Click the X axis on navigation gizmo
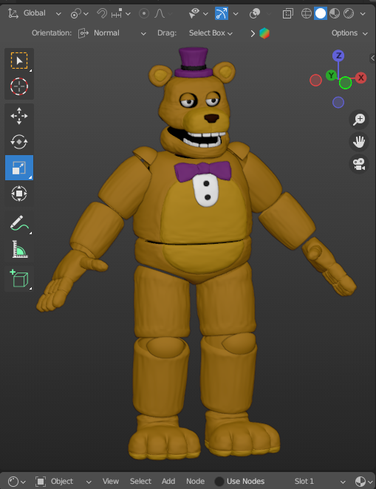This screenshot has width=376, height=489. 360,78
